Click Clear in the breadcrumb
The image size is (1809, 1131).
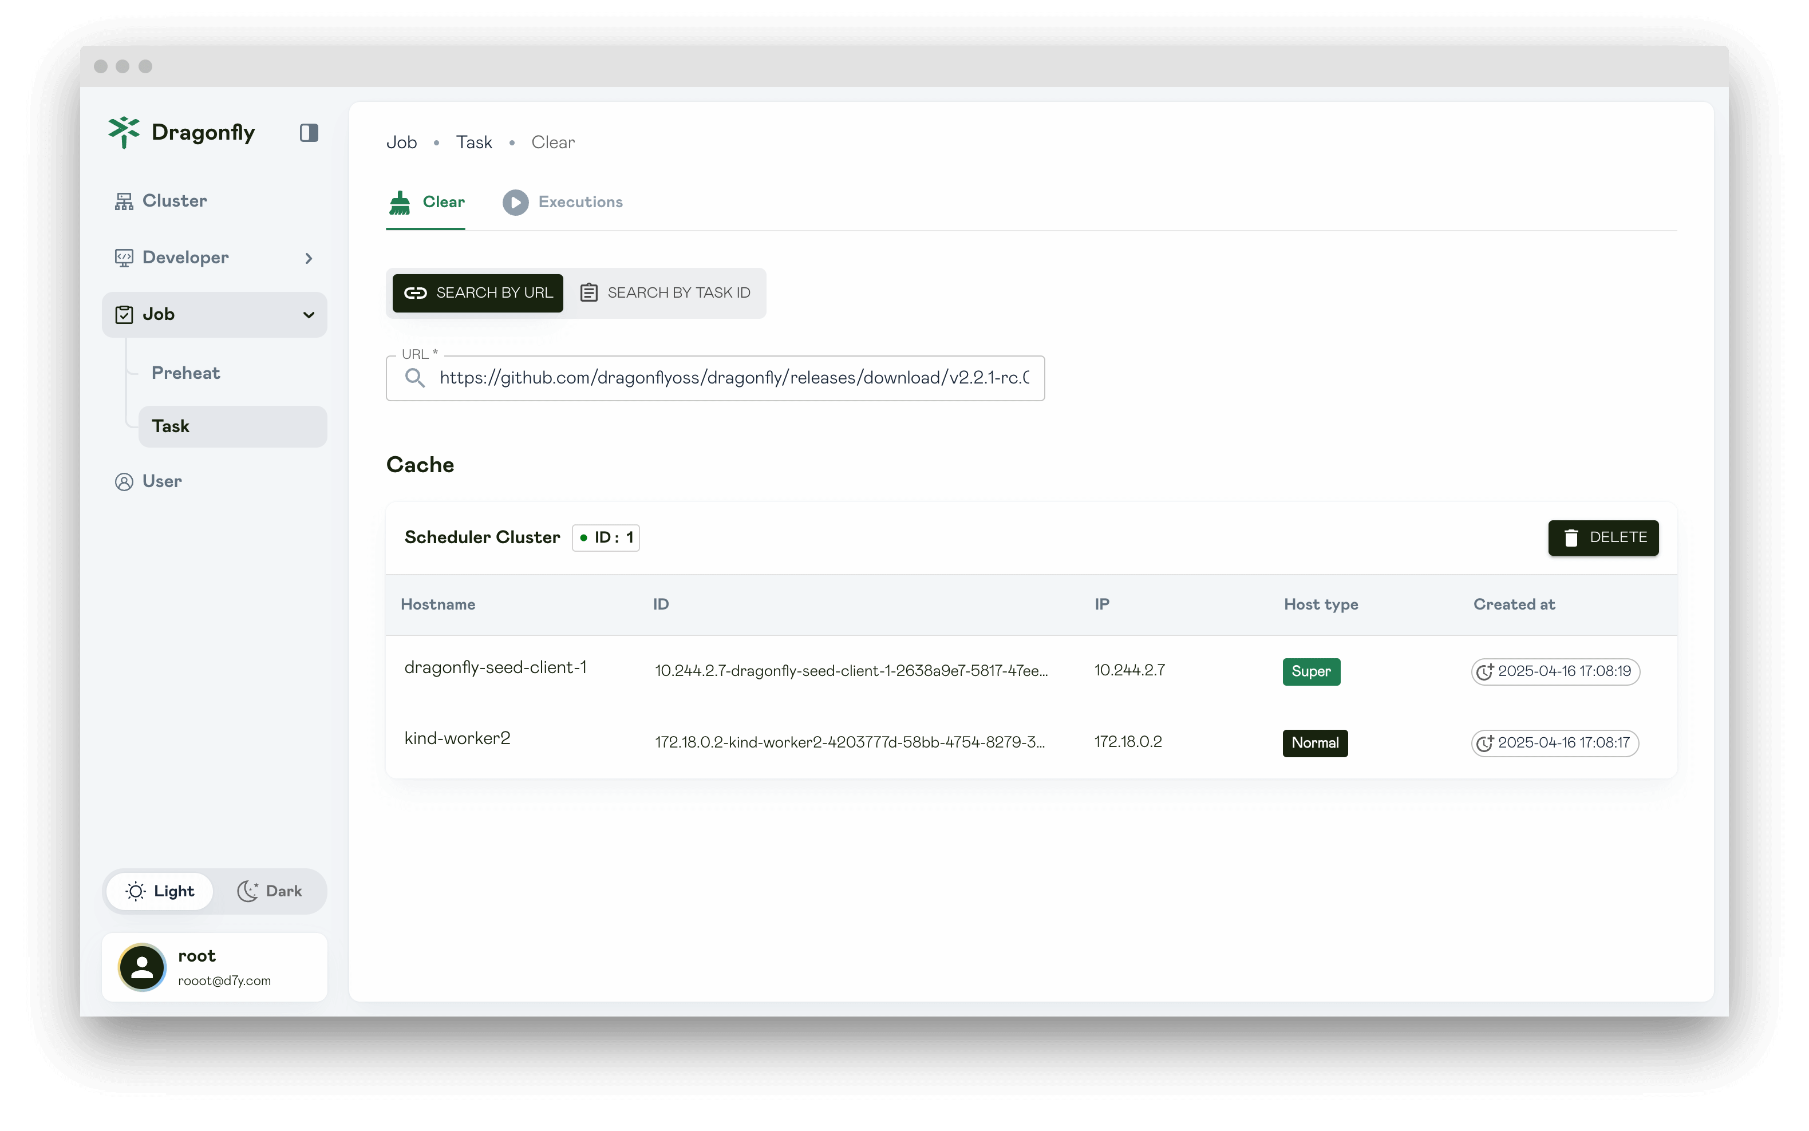(x=553, y=143)
